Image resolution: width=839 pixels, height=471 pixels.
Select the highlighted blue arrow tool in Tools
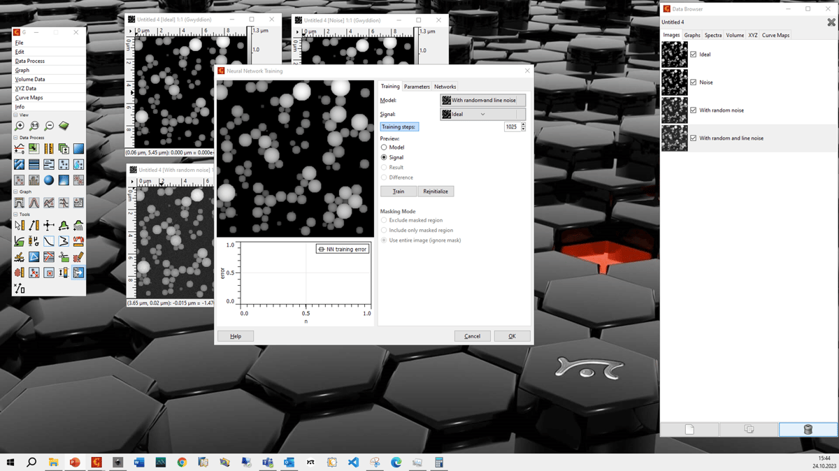click(x=78, y=273)
